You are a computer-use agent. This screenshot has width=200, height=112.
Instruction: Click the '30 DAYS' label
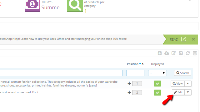[x=47, y=2]
